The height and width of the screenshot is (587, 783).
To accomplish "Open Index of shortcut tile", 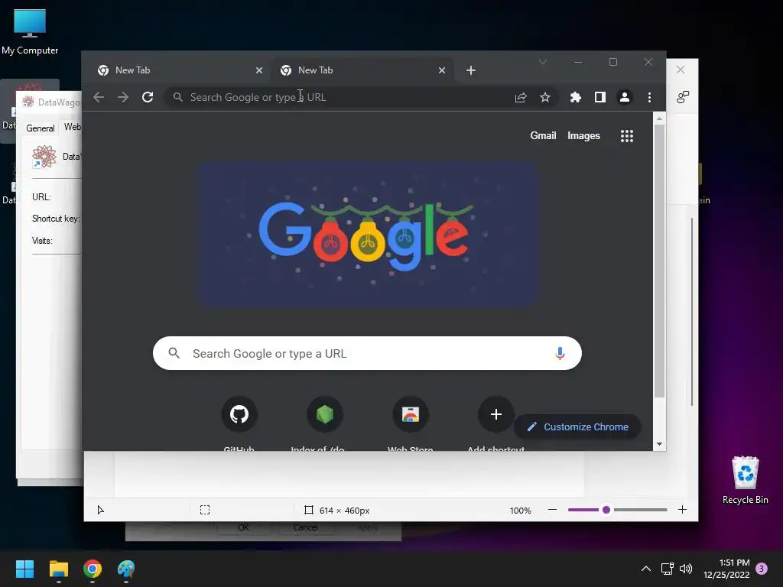I will pos(324,414).
